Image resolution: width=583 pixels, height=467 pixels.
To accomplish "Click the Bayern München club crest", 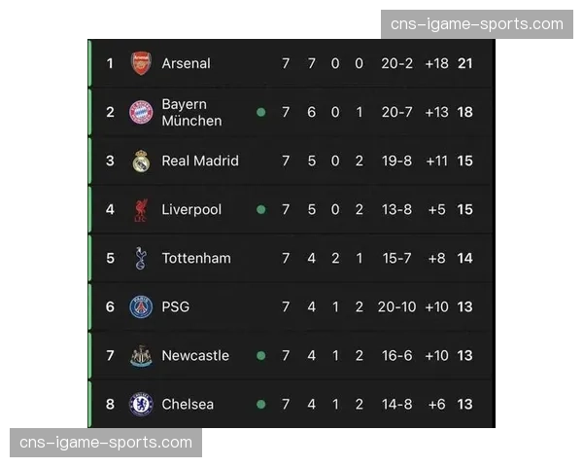I will [141, 112].
